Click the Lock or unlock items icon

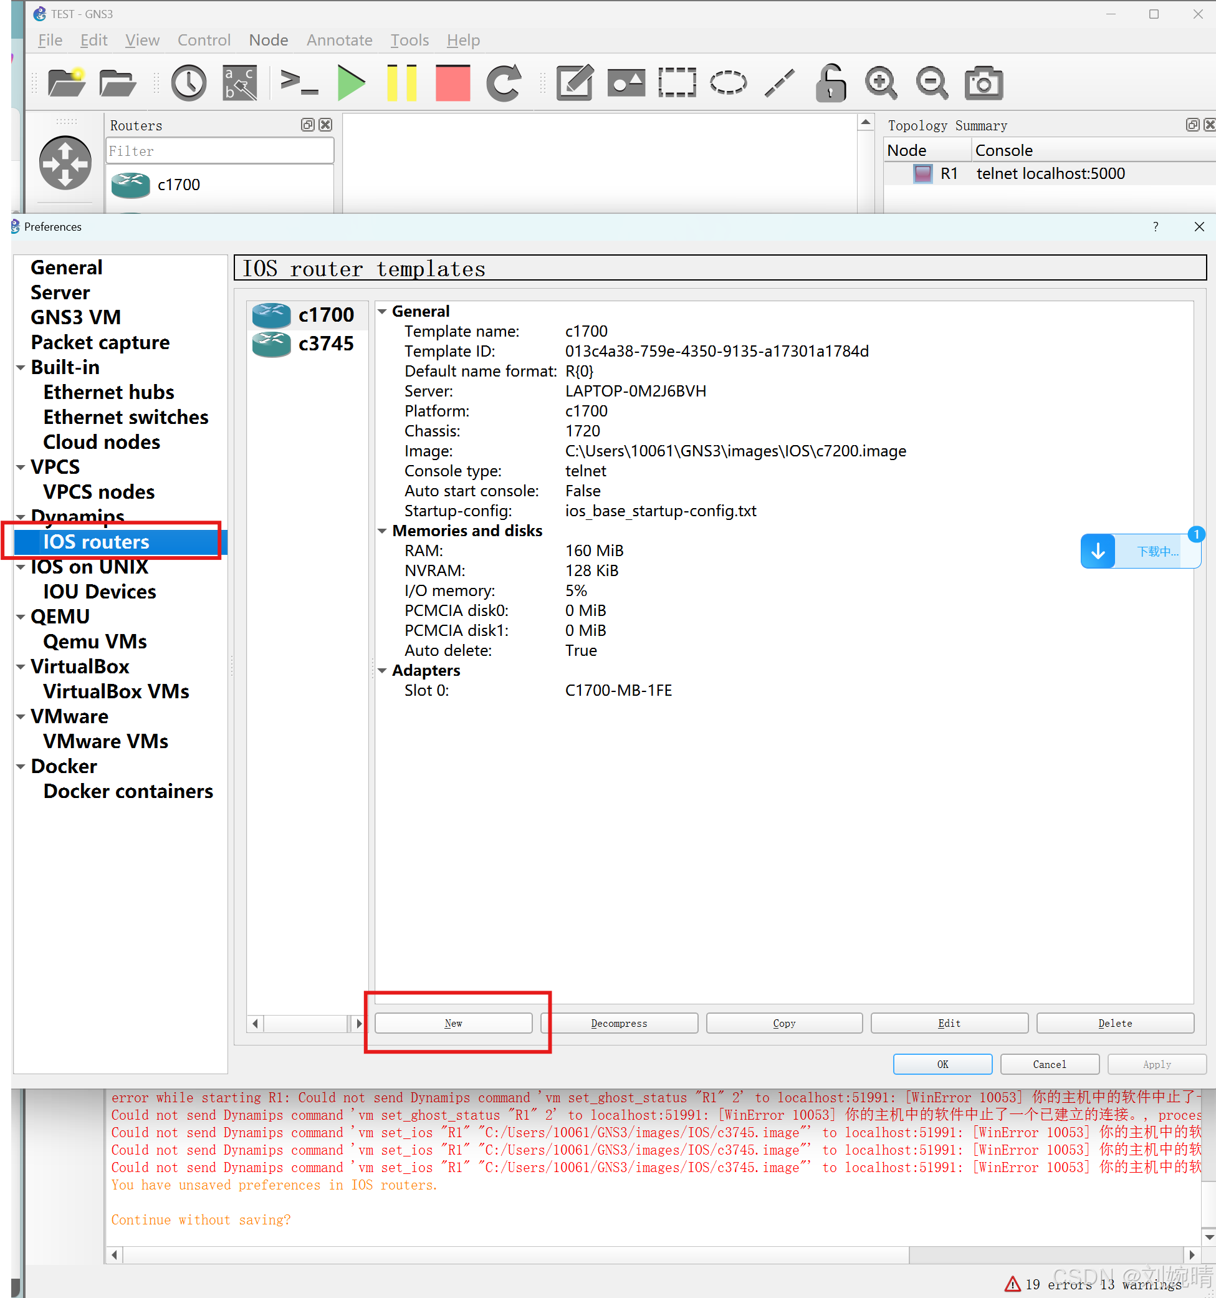point(830,83)
